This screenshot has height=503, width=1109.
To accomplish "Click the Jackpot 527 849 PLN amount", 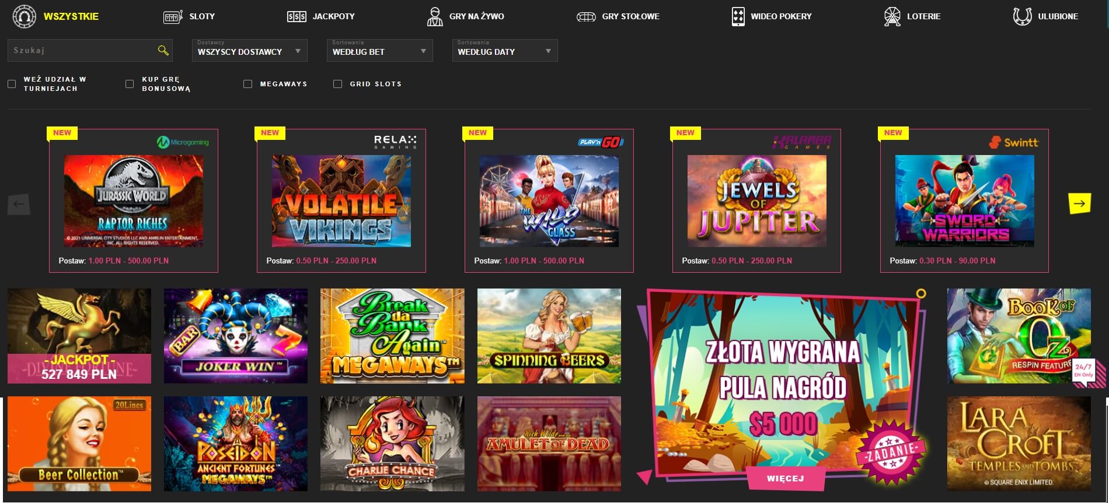I will click(x=79, y=374).
